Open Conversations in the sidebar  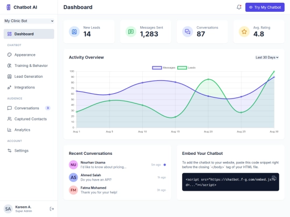pos(29,108)
